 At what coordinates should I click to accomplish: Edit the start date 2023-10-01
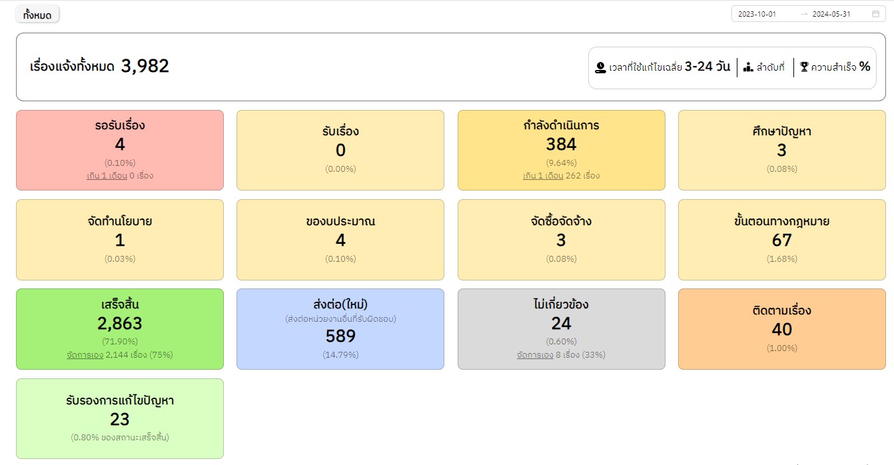(757, 14)
